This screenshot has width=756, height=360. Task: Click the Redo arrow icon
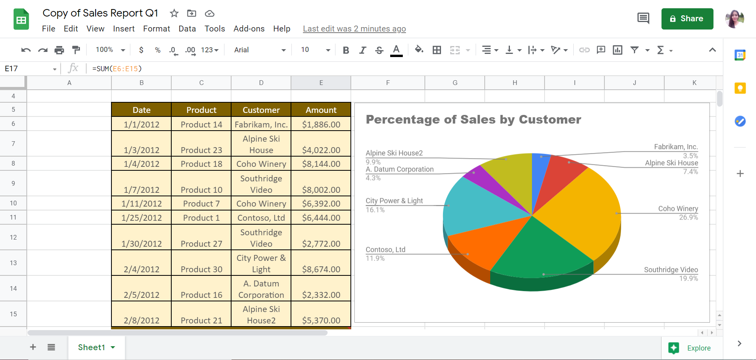[x=43, y=50]
